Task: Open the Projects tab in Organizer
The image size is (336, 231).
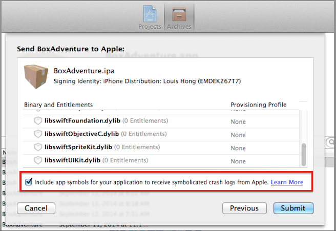Action: coord(150,17)
